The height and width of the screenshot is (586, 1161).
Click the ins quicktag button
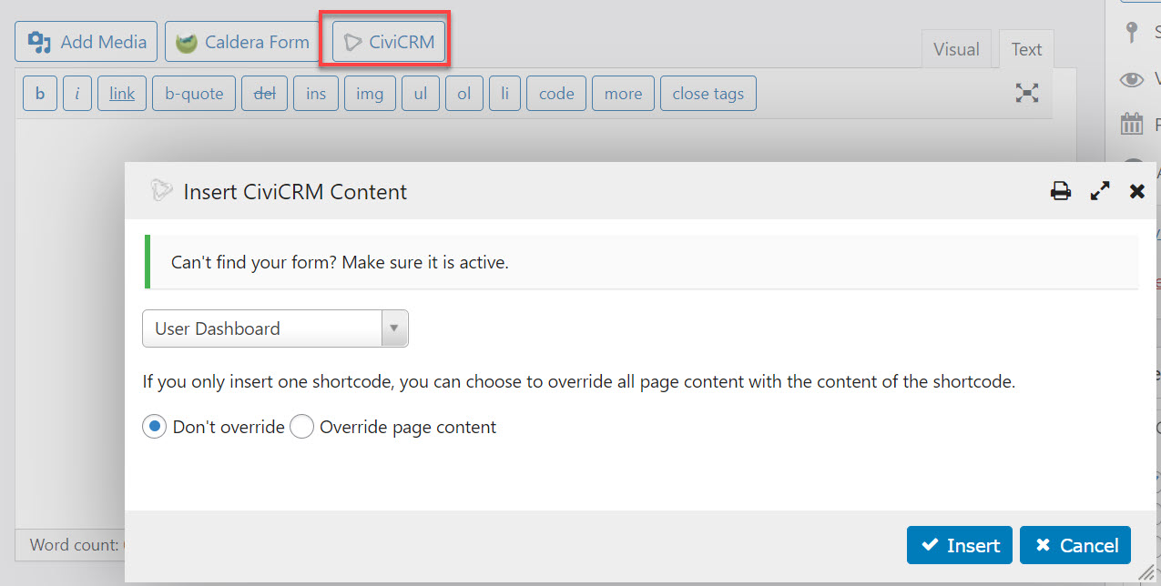[x=316, y=94]
